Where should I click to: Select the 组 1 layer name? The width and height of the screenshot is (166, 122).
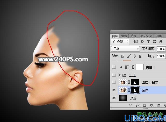(x=132, y=75)
